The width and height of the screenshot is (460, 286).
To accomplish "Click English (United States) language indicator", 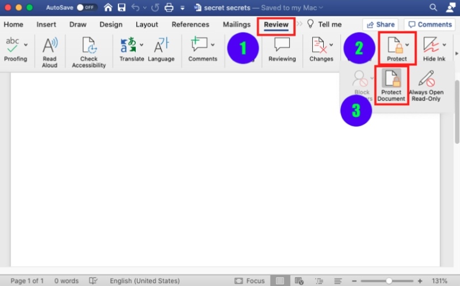I will 145,281.
